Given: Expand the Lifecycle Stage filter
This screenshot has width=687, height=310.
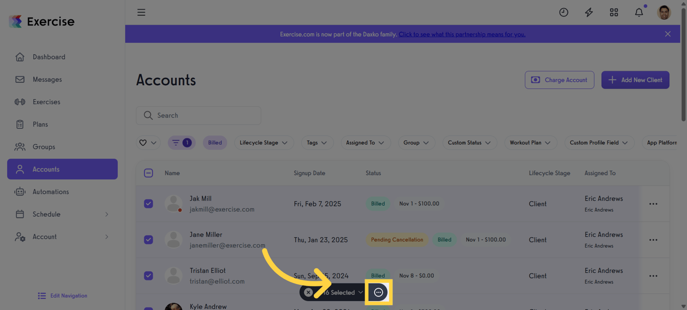Looking at the screenshot, I should [x=264, y=143].
